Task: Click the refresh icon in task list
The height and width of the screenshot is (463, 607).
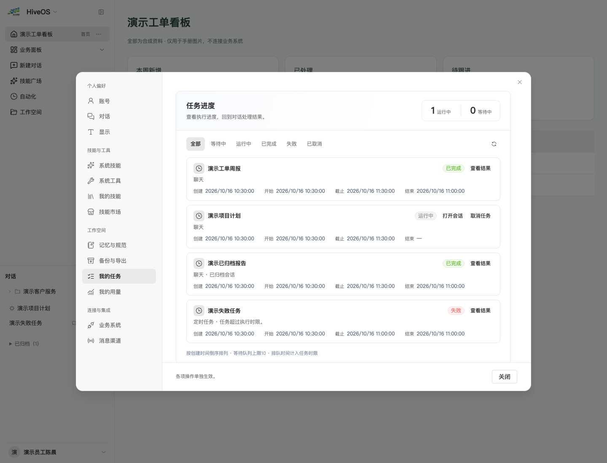Action: (494, 144)
